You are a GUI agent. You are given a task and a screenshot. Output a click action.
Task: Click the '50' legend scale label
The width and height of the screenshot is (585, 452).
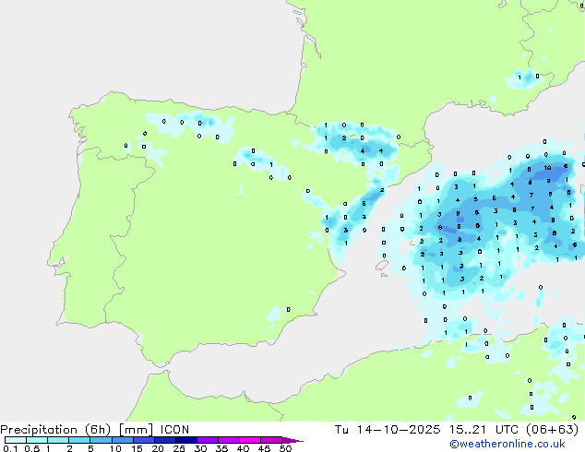coord(286,448)
